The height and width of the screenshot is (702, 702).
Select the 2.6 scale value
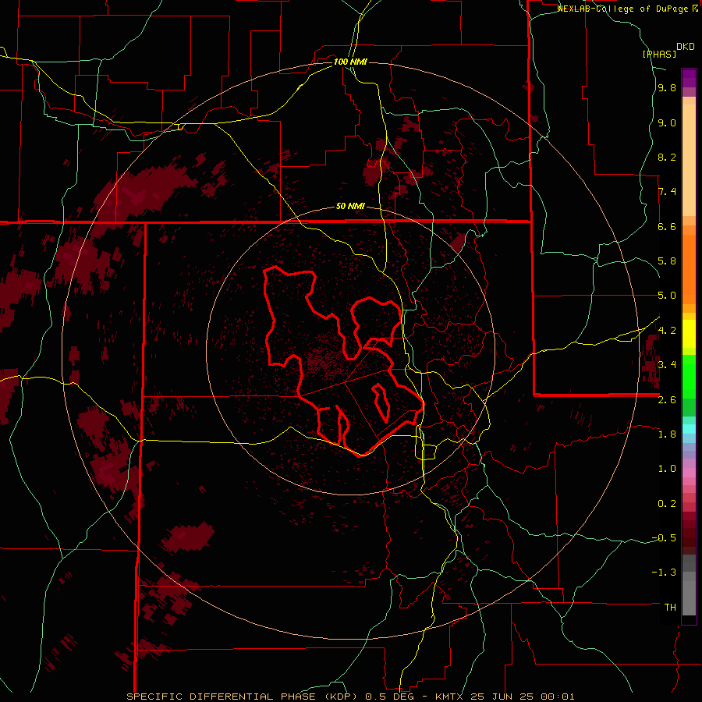click(667, 400)
